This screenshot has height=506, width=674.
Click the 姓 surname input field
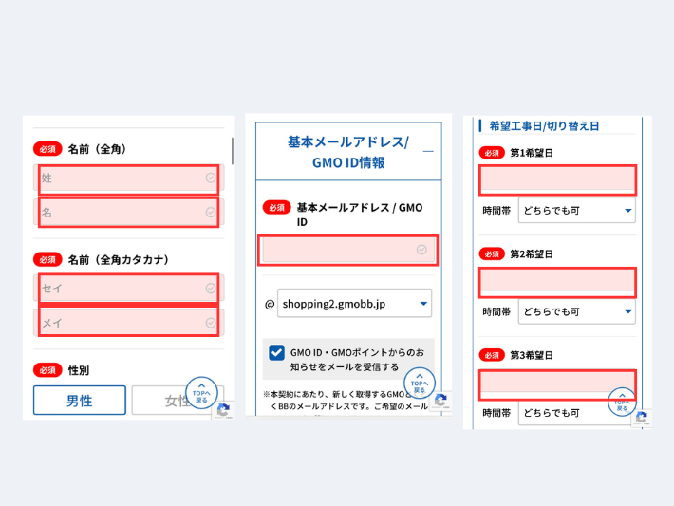click(128, 178)
